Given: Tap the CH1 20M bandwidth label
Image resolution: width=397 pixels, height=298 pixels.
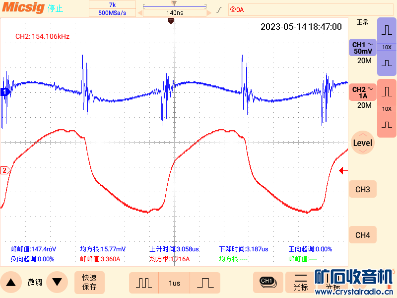Looking at the screenshot, I should pyautogui.click(x=364, y=61).
